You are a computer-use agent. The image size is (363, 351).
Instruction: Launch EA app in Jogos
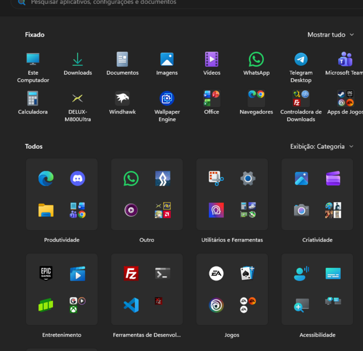click(x=216, y=273)
